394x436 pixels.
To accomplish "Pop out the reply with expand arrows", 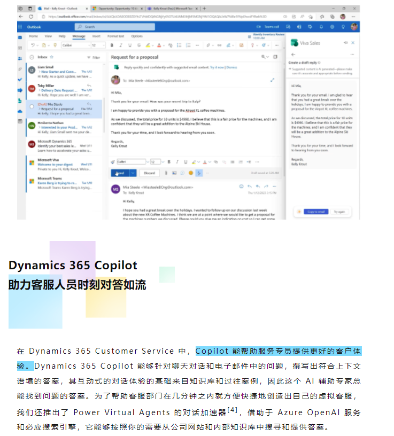I will pyautogui.click(x=272, y=80).
